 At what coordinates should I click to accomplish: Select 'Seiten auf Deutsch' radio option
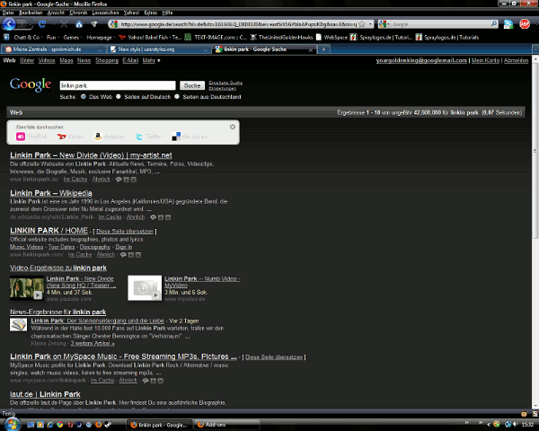tap(119, 97)
